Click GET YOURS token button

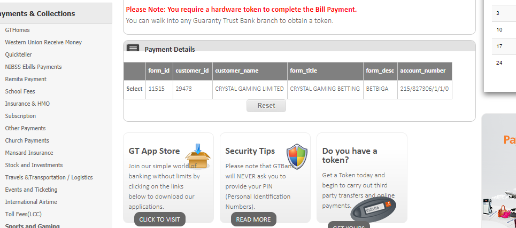(x=349, y=225)
